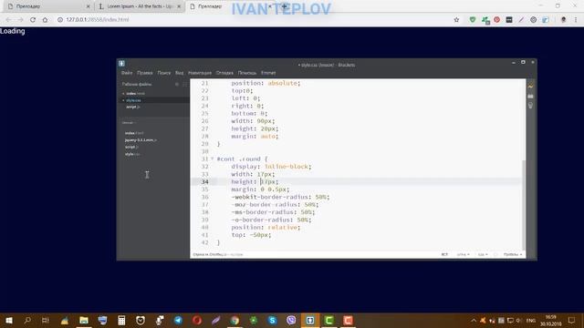Click the circular target extension icon
The height and width of the screenshot is (328, 584).
(533, 20)
